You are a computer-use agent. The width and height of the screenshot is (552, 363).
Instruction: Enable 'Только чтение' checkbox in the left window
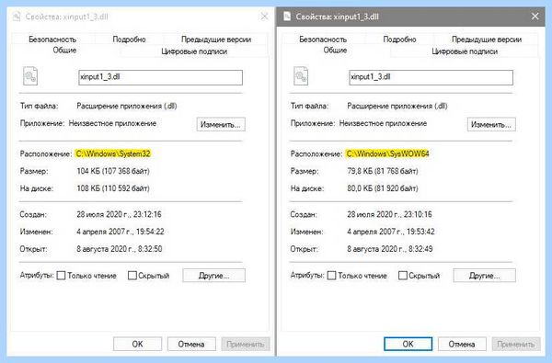click(62, 276)
